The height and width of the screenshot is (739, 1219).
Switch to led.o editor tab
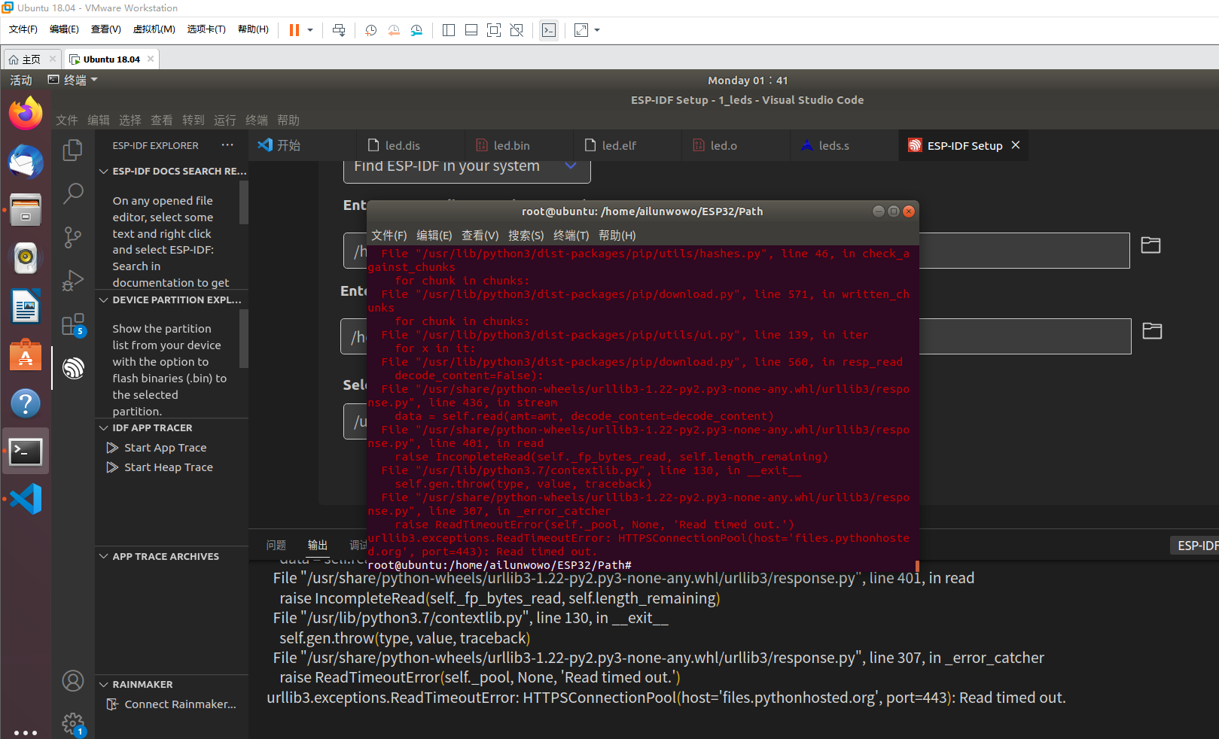(x=724, y=145)
